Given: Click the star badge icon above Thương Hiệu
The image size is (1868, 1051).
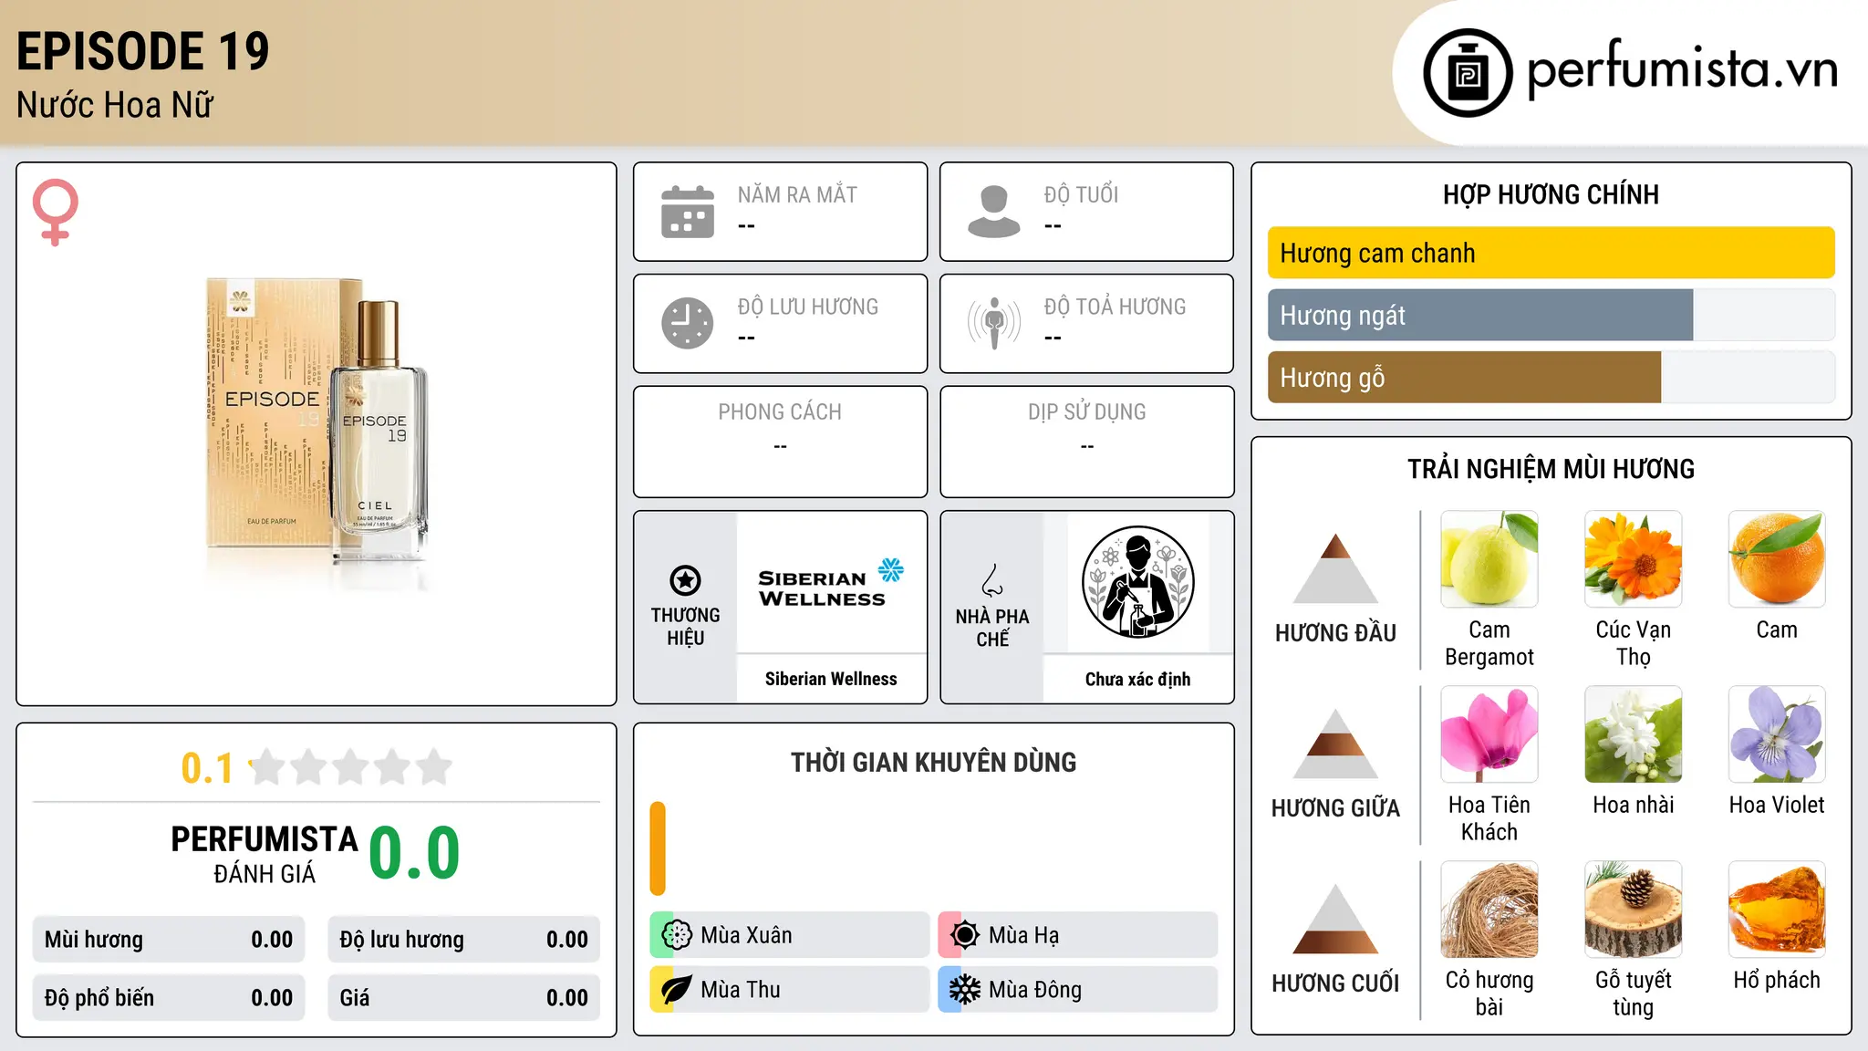Looking at the screenshot, I should [685, 580].
